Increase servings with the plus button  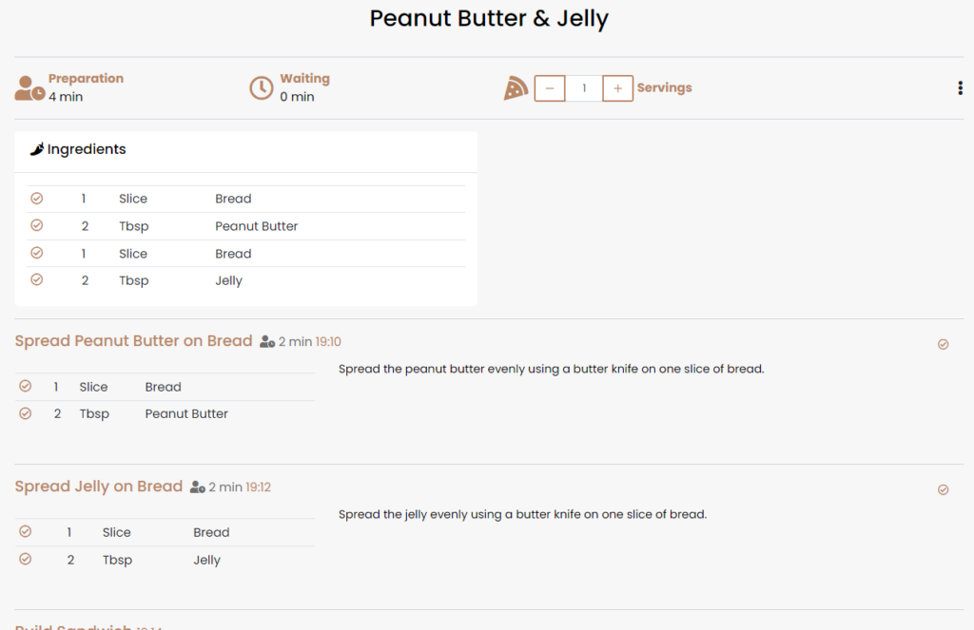tap(617, 88)
